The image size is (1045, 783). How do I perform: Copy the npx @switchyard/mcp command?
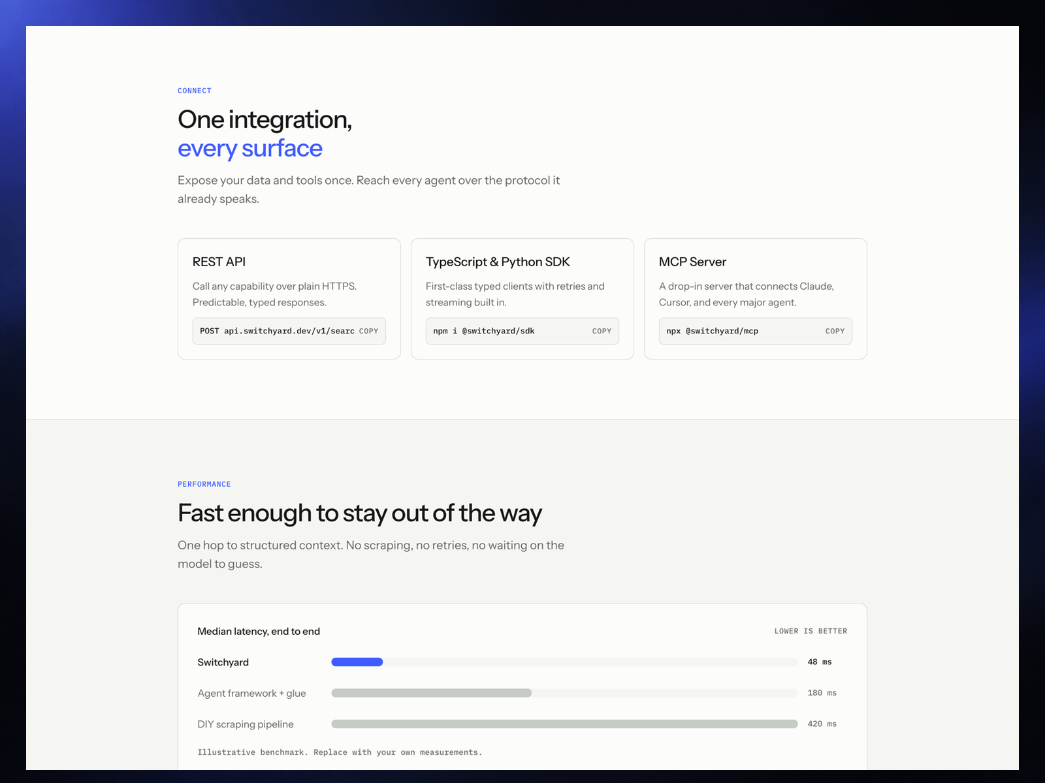(835, 331)
